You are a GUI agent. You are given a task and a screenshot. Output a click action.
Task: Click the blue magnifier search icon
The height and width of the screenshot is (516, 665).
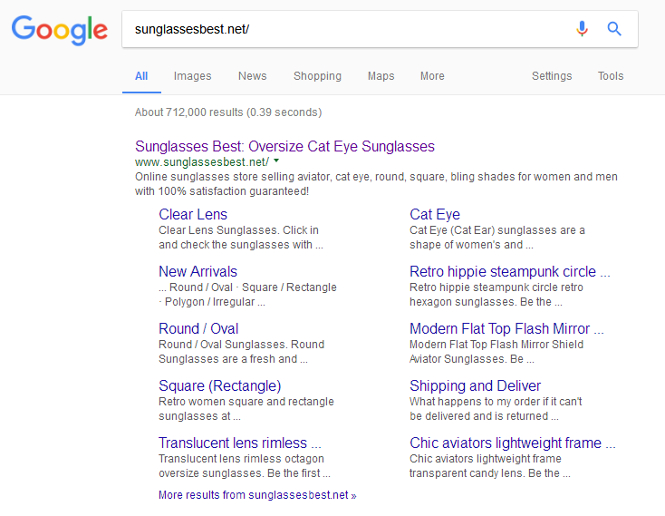614,29
